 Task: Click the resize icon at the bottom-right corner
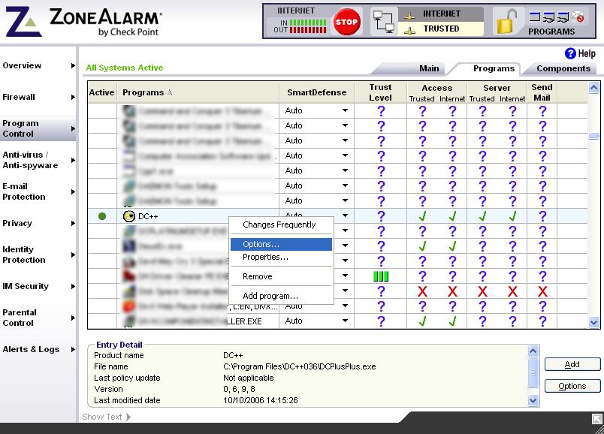pyautogui.click(x=597, y=418)
